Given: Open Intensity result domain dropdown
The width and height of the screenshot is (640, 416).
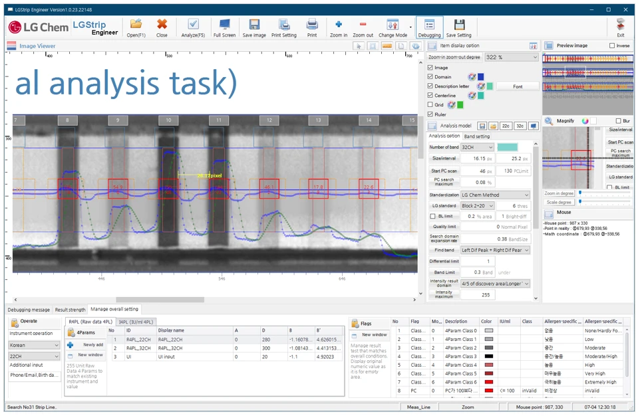Looking at the screenshot, I should (x=495, y=284).
